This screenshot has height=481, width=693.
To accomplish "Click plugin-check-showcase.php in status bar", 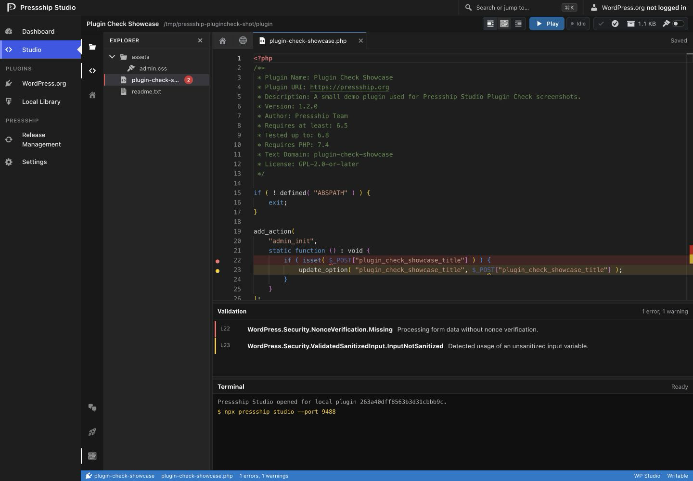I will (x=197, y=476).
